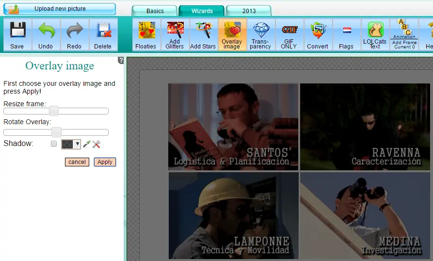Expand the shadow color dropdown
The width and height of the screenshot is (433, 261).
click(x=77, y=144)
